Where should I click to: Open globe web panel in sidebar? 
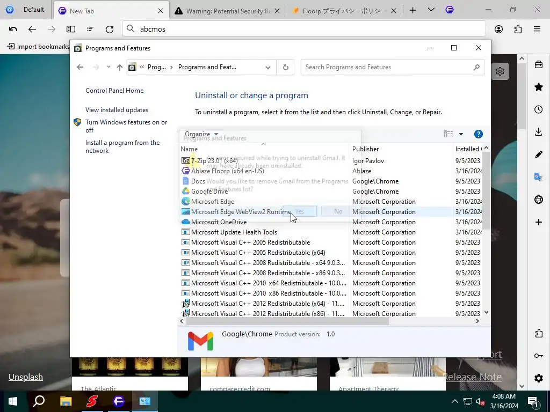(538, 200)
